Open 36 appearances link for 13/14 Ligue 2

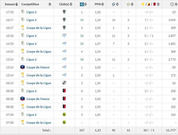tap(82, 59)
